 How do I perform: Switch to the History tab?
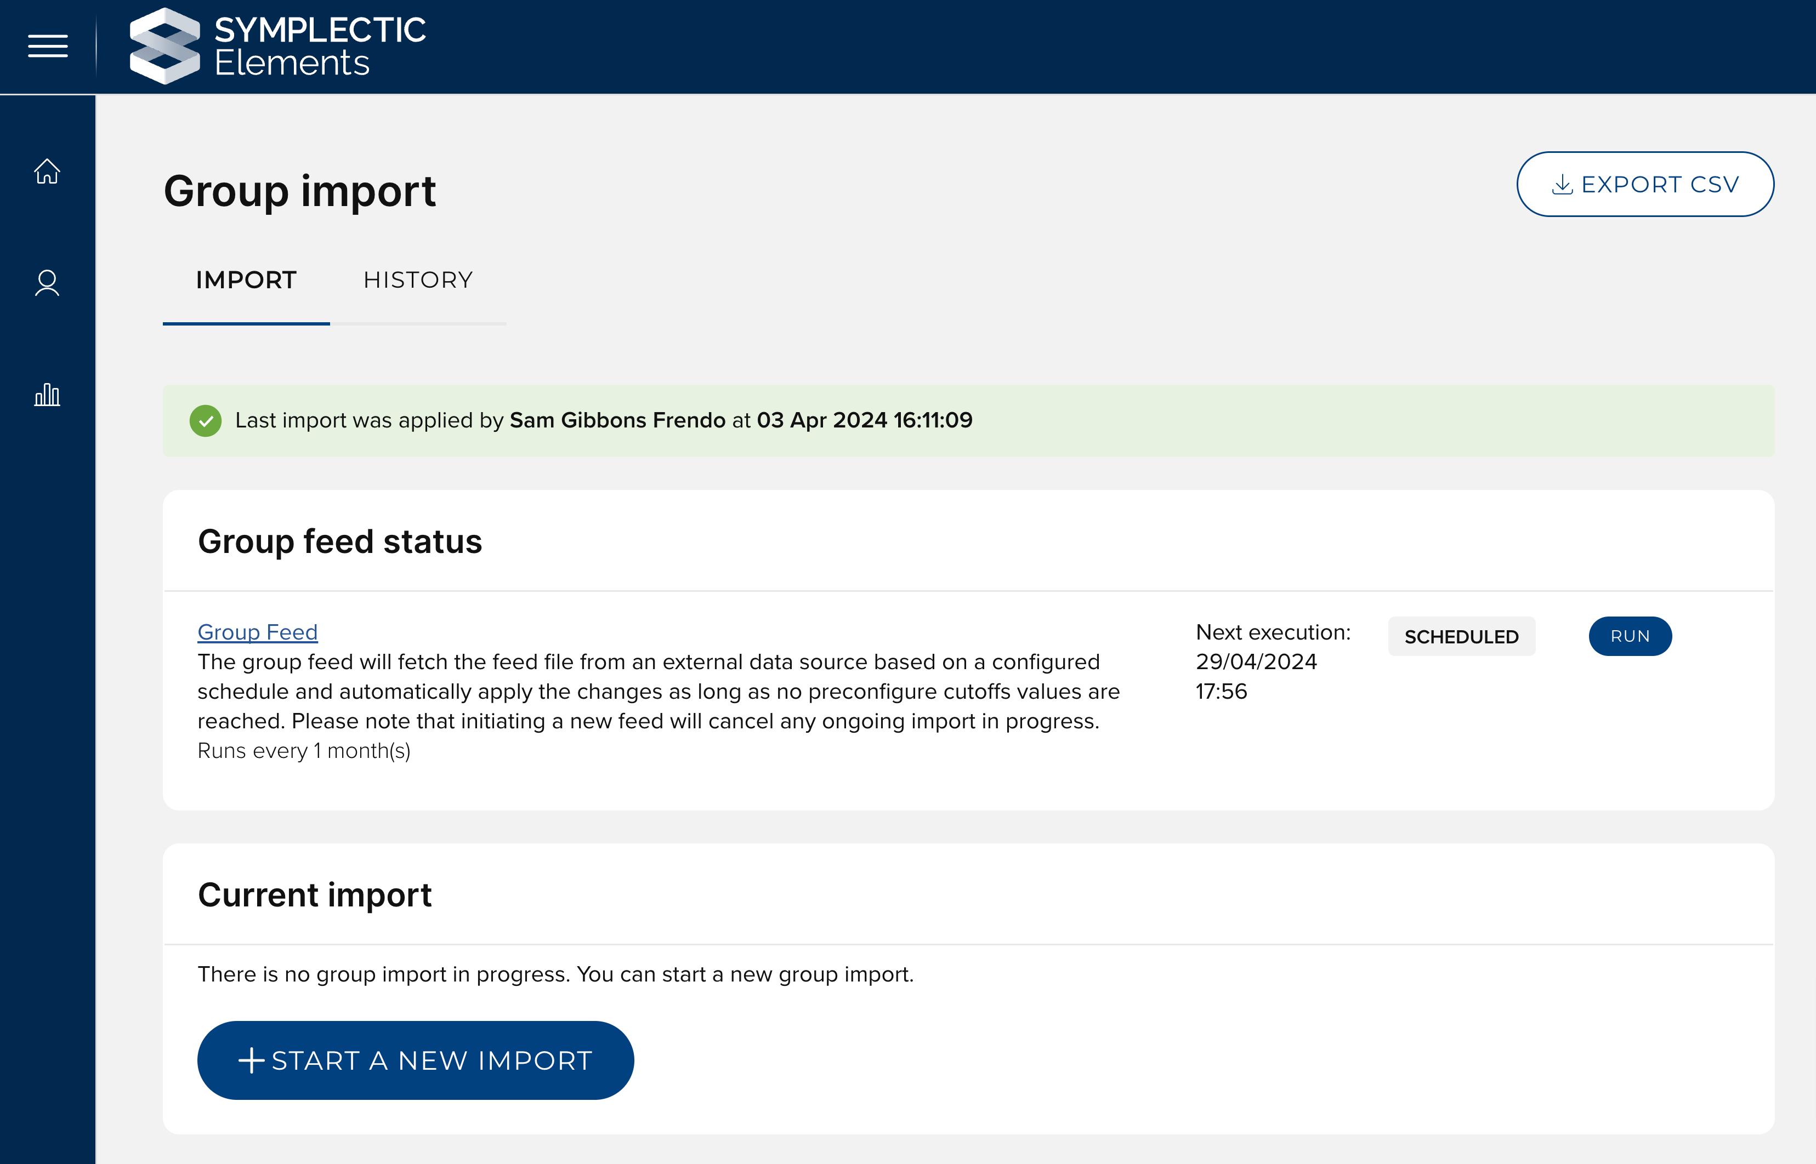(x=417, y=281)
